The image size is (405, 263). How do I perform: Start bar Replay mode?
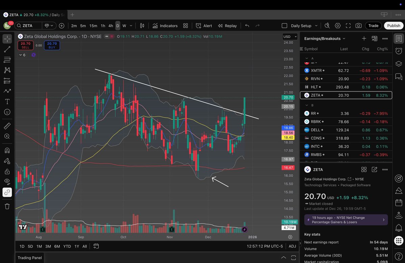(x=227, y=26)
